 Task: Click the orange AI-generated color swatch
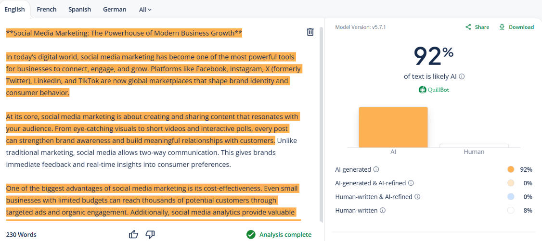click(x=511, y=169)
